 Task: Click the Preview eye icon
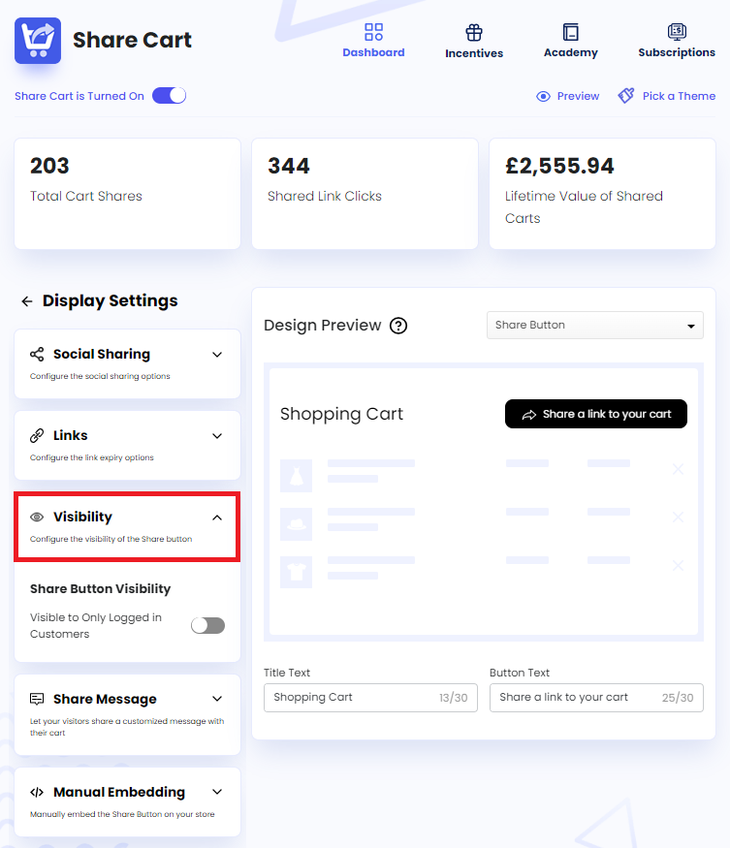pyautogui.click(x=543, y=96)
